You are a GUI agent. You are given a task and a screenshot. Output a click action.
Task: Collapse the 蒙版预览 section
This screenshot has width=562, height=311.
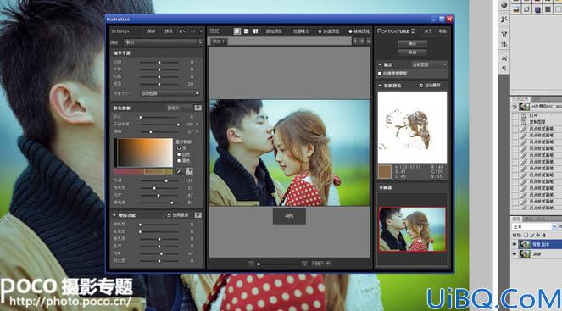pyautogui.click(x=380, y=86)
